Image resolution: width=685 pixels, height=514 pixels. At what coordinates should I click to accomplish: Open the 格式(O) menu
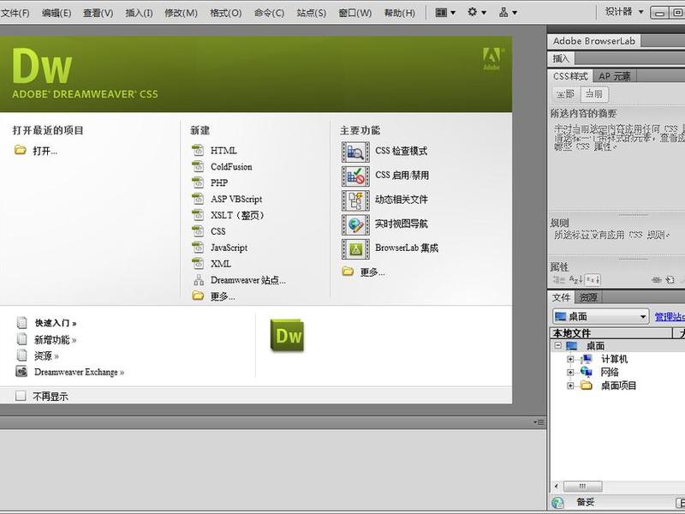pos(226,13)
